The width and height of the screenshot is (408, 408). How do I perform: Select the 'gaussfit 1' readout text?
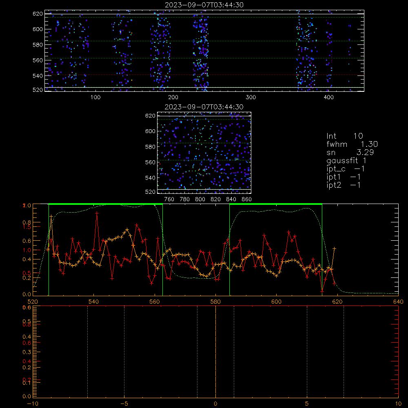tap(346, 161)
